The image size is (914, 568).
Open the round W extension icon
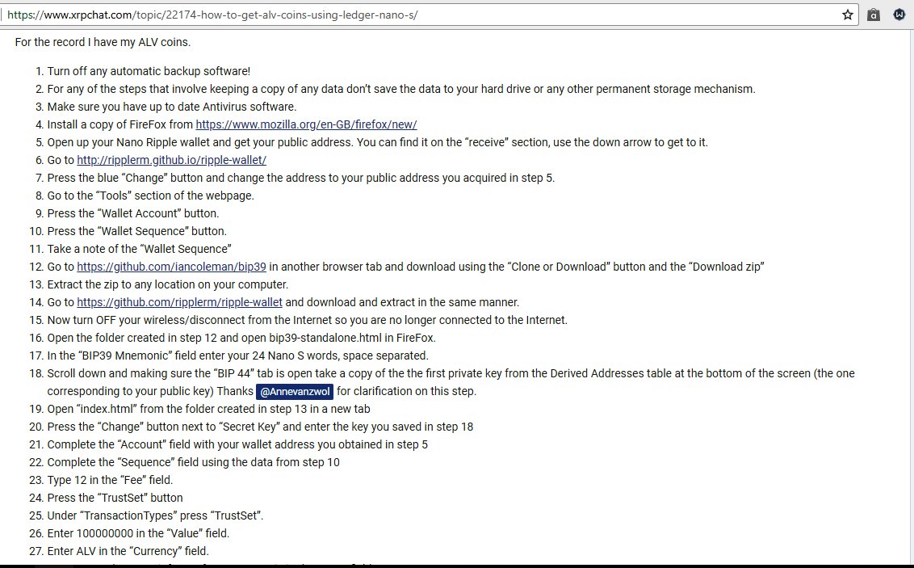coord(899,15)
